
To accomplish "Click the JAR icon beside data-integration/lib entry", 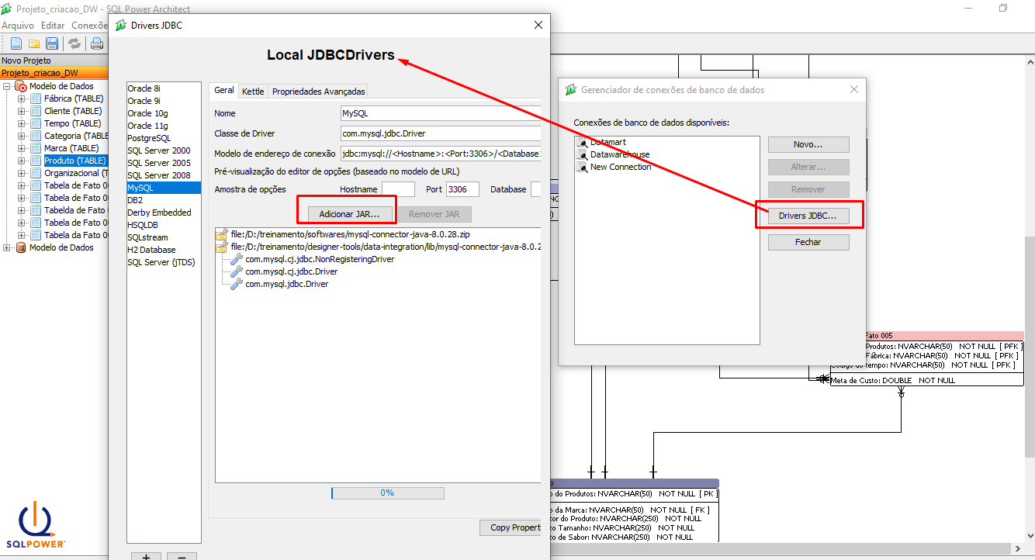I will point(222,247).
